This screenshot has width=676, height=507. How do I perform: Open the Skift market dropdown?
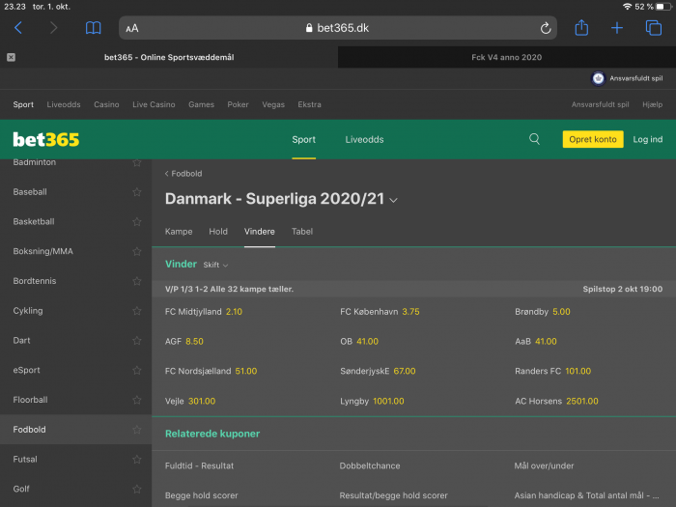click(x=215, y=265)
